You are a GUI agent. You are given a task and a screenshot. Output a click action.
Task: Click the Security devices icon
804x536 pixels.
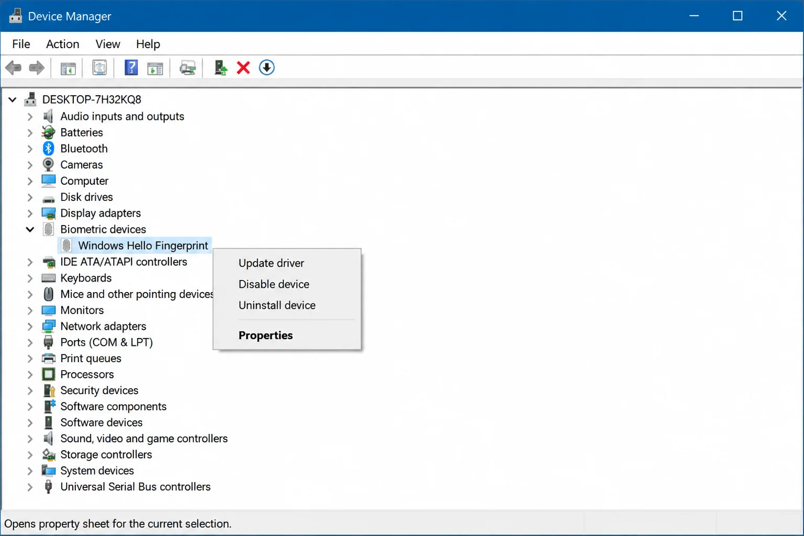(49, 390)
